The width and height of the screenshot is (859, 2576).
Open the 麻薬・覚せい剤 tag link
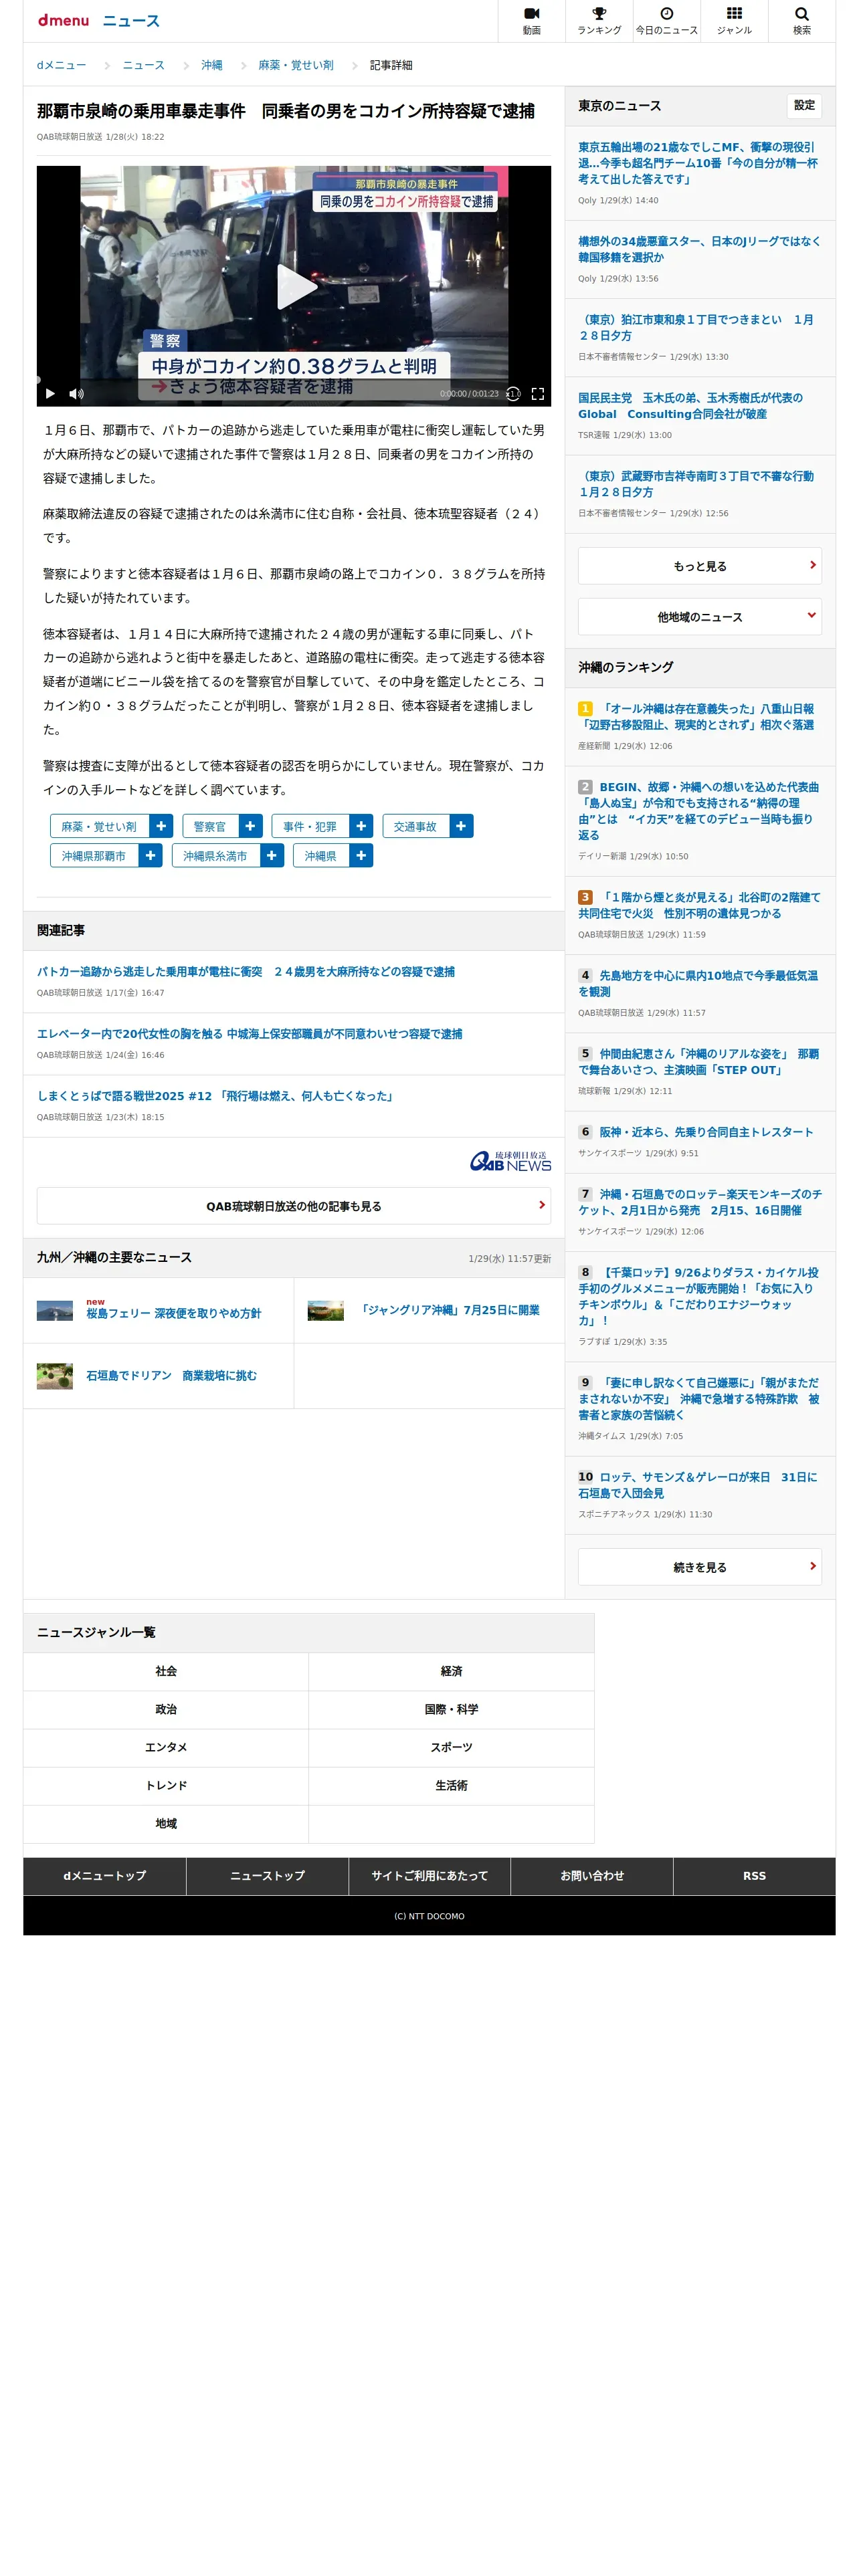click(99, 826)
